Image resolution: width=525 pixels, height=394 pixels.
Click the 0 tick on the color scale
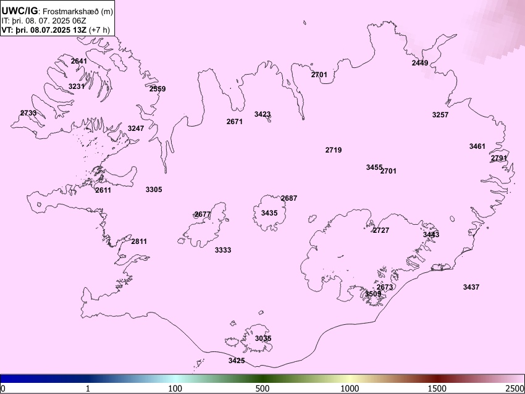tap(2, 388)
